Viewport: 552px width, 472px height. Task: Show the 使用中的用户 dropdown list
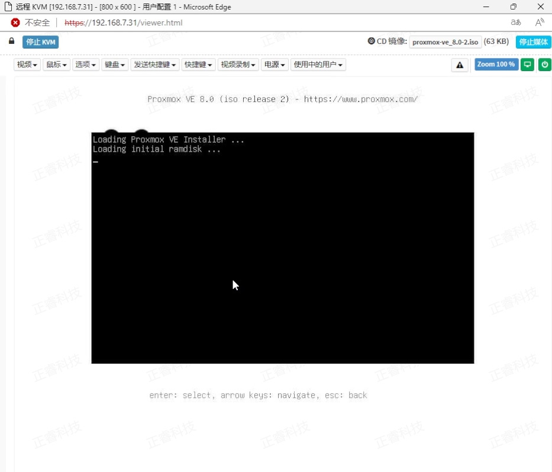[318, 65]
